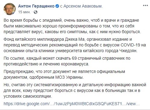Click the word коронавируса in the post
Screen dimensions: 150x110
pos(75,64)
